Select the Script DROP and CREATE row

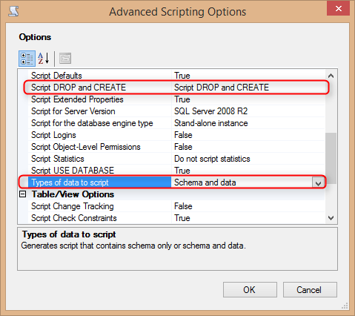pos(176,88)
